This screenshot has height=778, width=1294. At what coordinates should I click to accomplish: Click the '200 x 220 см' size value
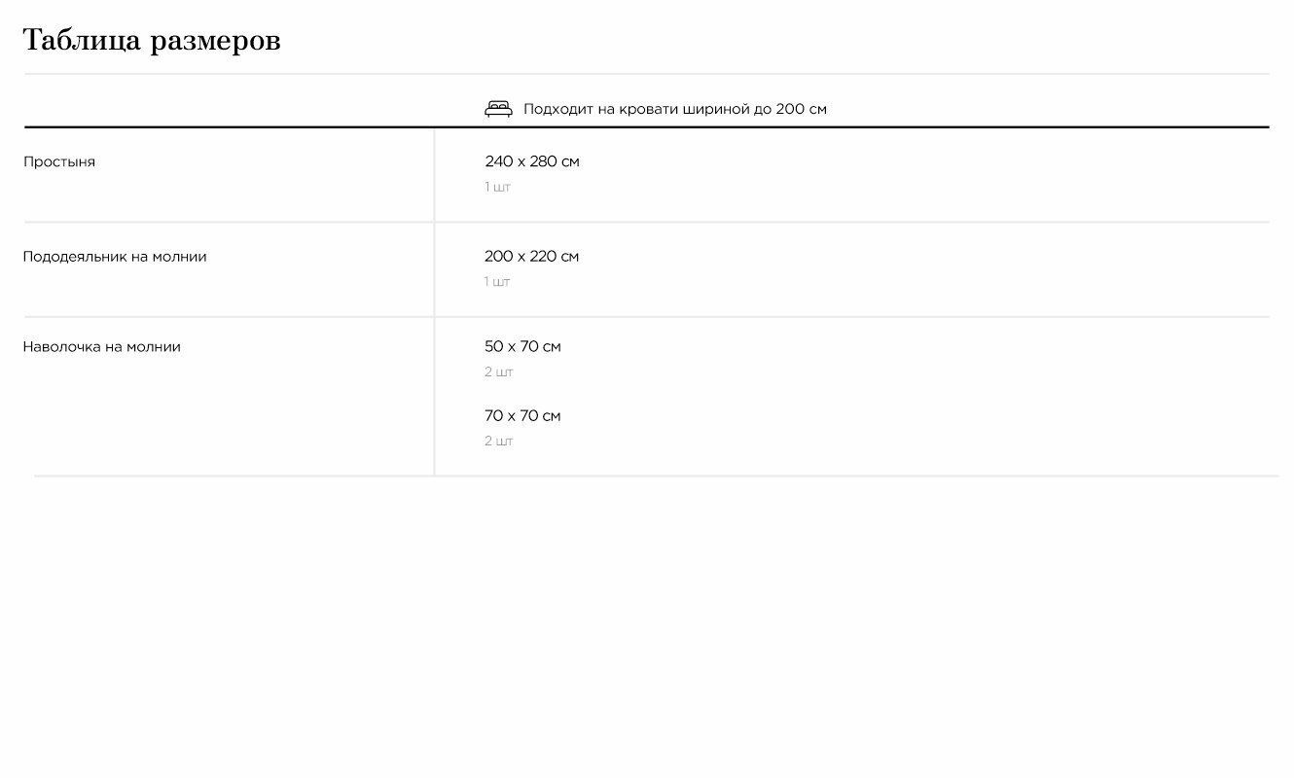531,257
